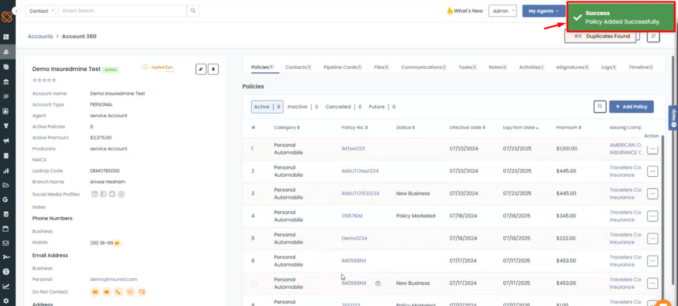Screen dimensions: 678x306
Task: Click email link demo@insured.com
Action: 114,280
